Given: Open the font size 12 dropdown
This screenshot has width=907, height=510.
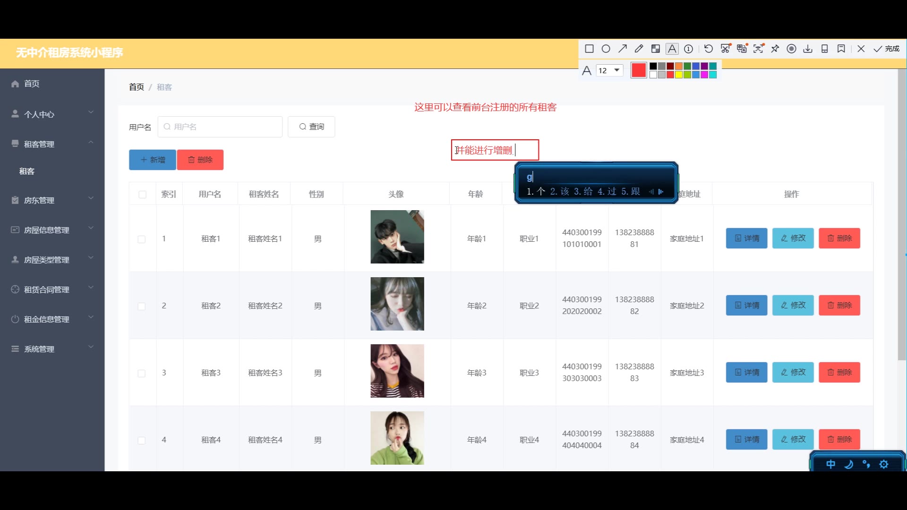Looking at the screenshot, I should coord(609,70).
